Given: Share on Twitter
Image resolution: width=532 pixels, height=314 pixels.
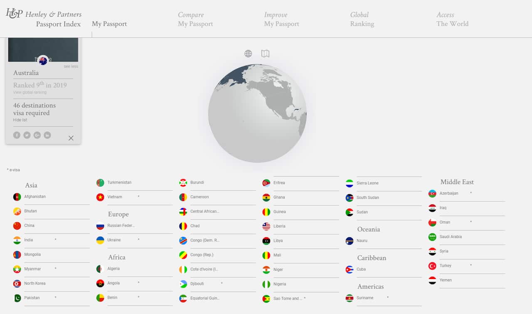Looking at the screenshot, I should tap(27, 135).
